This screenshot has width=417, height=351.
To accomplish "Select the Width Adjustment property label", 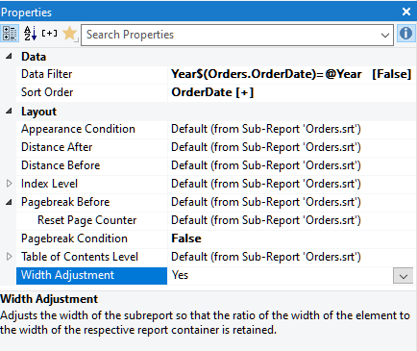I will (x=91, y=276).
